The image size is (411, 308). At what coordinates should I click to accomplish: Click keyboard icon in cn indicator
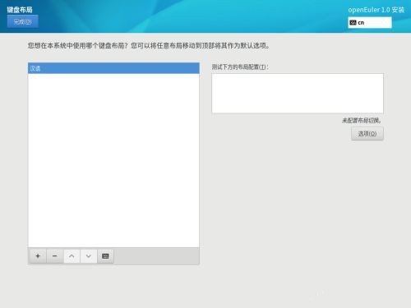coord(353,23)
